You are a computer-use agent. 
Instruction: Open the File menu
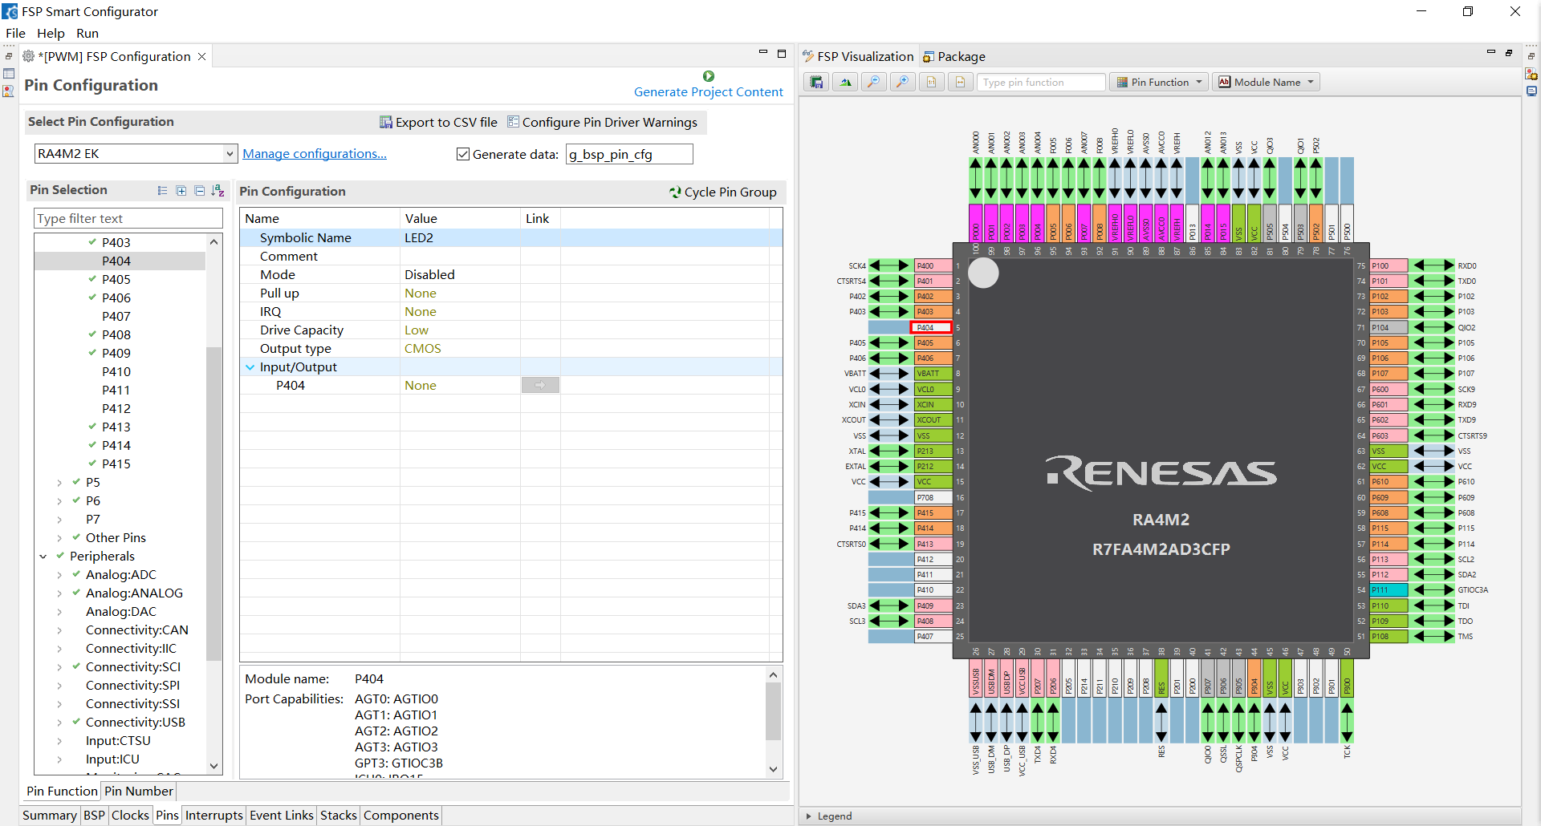tap(15, 34)
